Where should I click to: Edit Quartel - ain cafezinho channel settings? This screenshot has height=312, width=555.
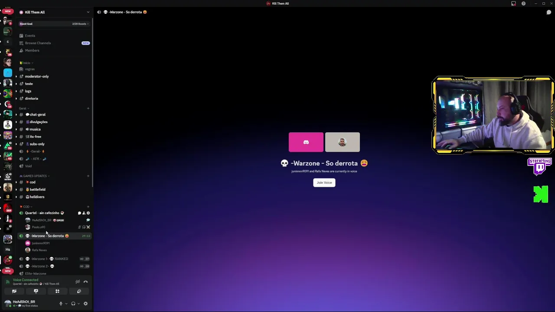coord(88,213)
